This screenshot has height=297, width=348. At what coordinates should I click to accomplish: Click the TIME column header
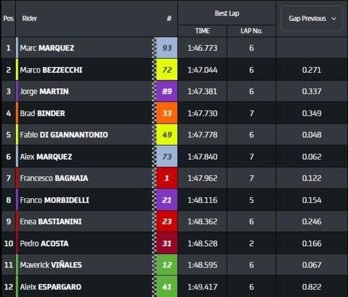tap(202, 31)
